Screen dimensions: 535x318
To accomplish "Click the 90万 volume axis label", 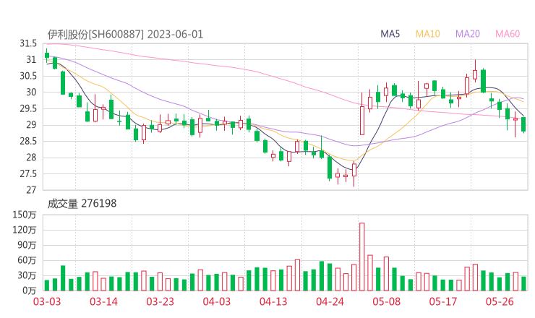I will pos(27,245).
